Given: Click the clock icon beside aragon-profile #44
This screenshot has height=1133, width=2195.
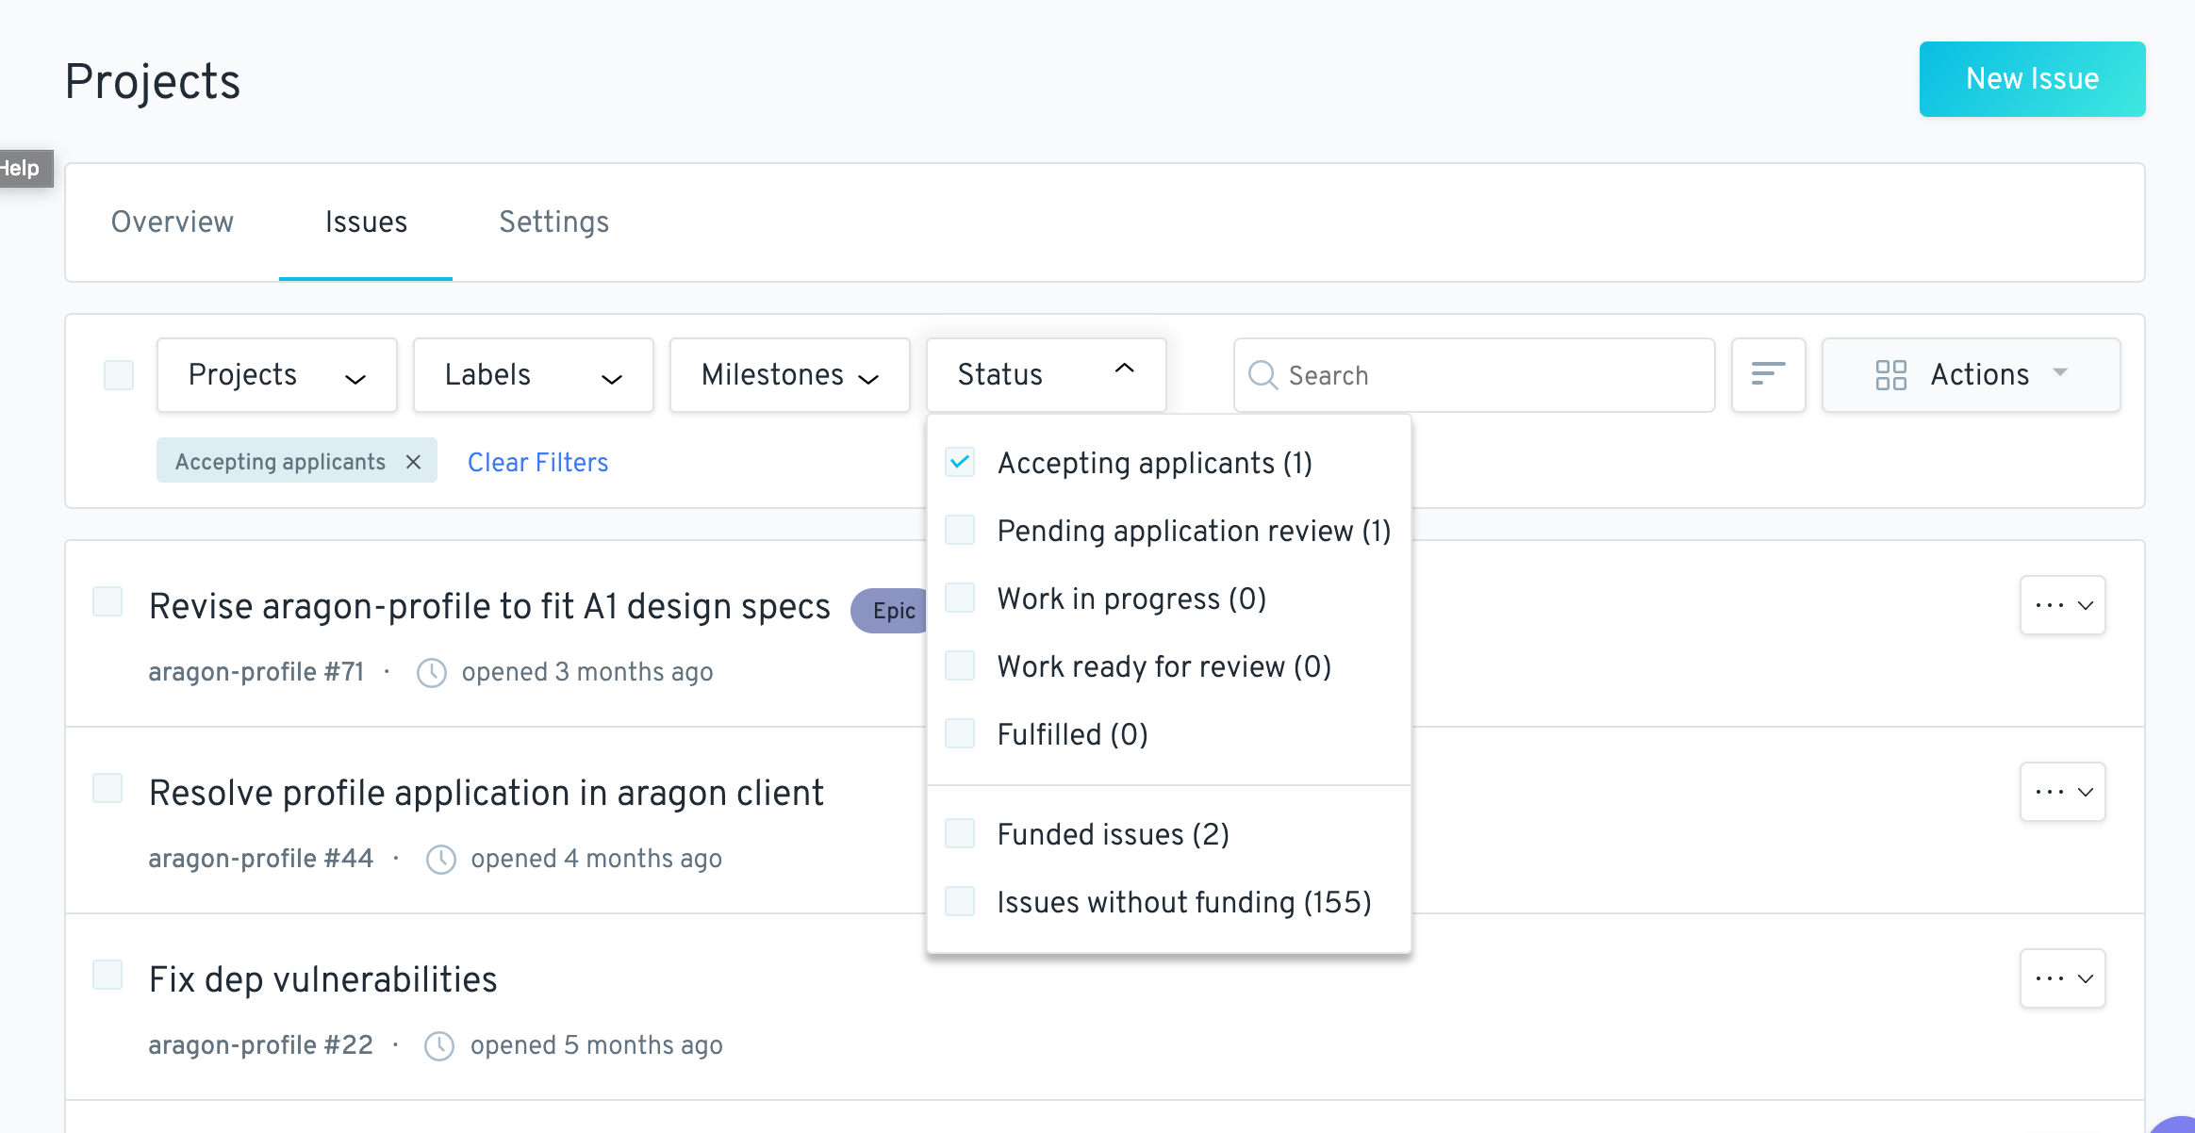Looking at the screenshot, I should coord(441,859).
